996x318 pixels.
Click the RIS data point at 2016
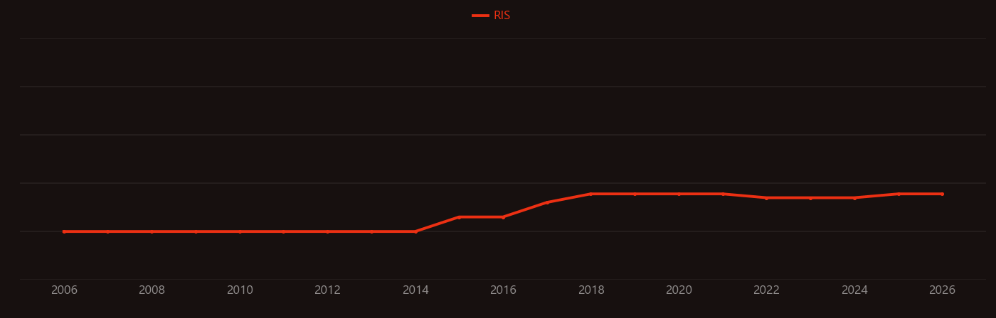[x=503, y=217]
